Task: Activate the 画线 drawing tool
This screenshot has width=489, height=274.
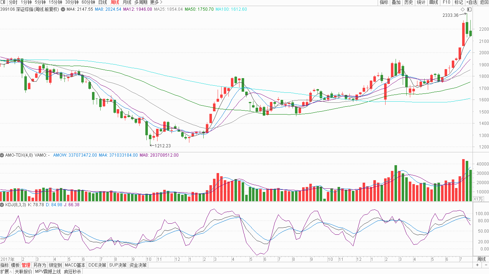Action: pos(434,2)
